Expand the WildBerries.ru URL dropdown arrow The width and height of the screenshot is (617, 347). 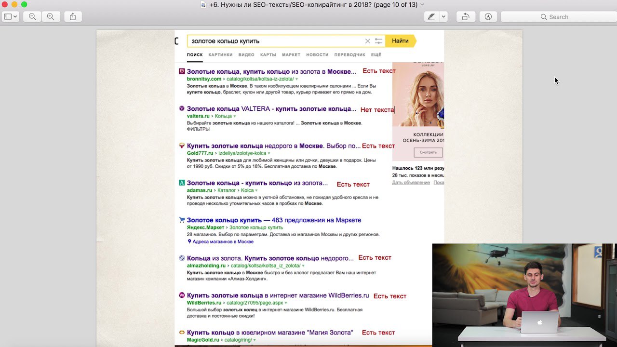point(286,303)
